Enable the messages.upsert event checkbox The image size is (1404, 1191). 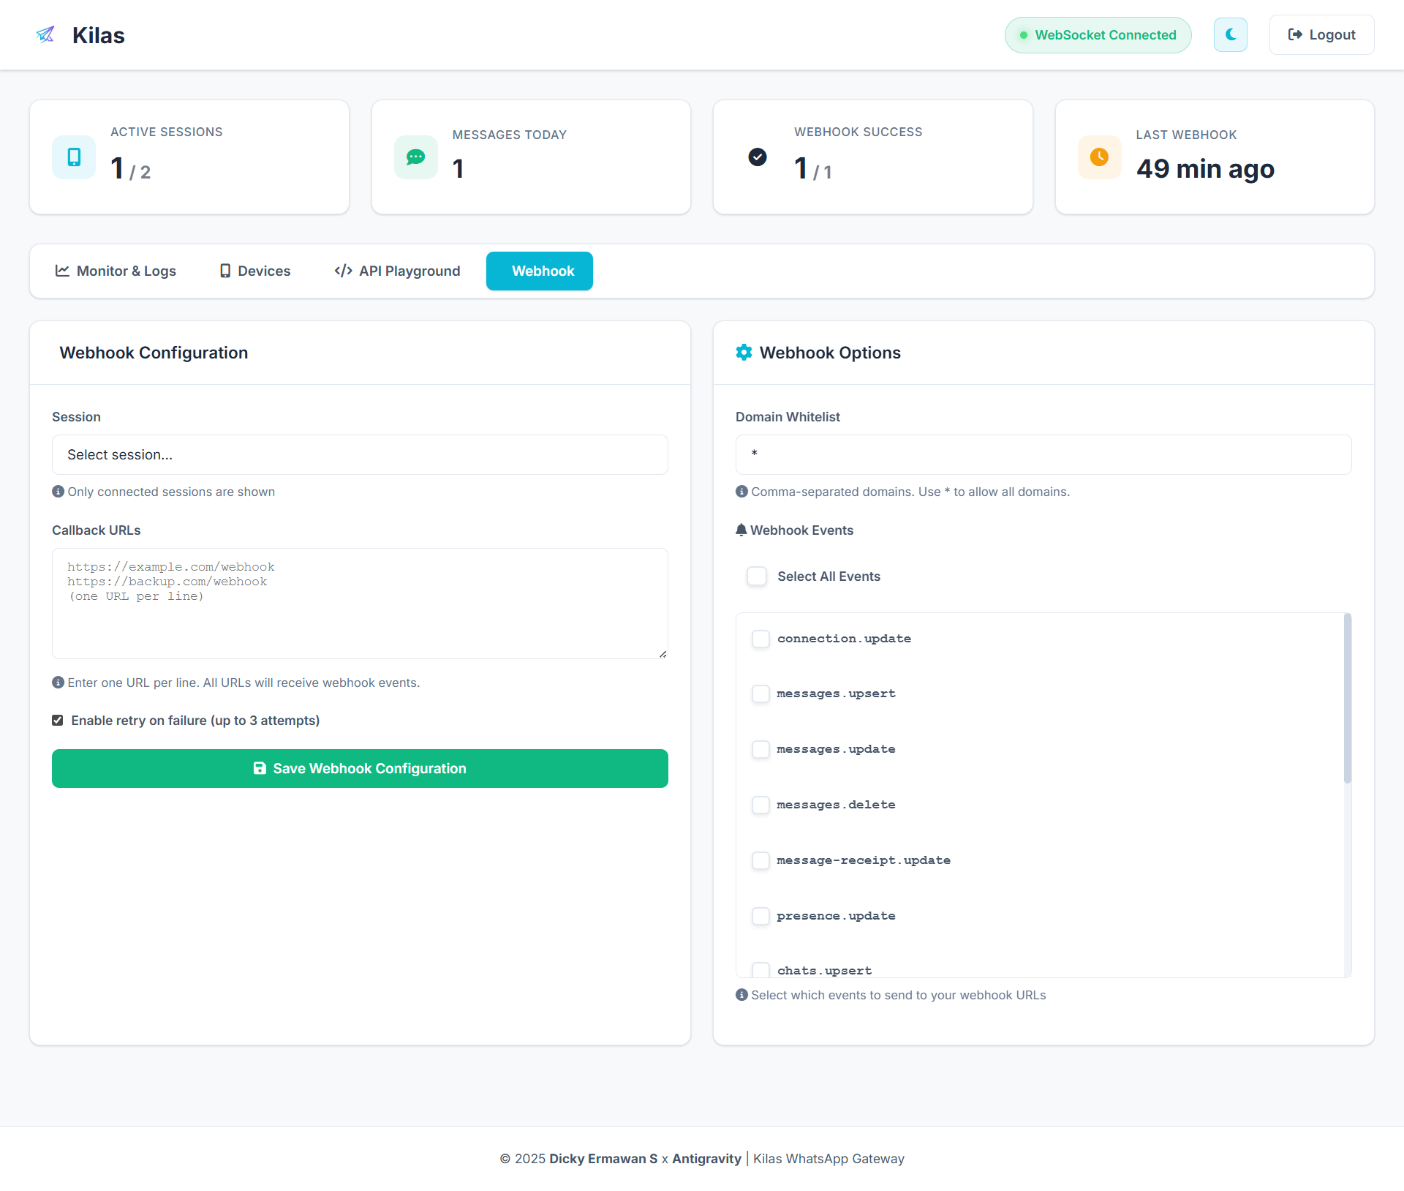pyautogui.click(x=760, y=694)
